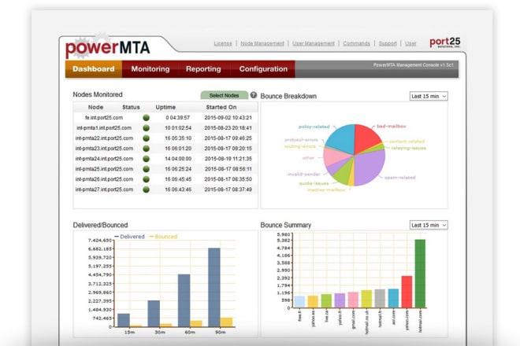
Task: Select node int-pmta25.int.port25.com
Action: pyautogui.click(x=104, y=169)
